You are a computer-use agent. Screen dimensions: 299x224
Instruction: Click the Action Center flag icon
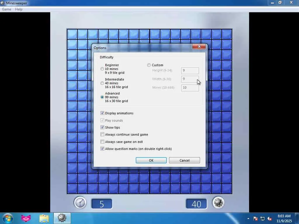point(255,219)
